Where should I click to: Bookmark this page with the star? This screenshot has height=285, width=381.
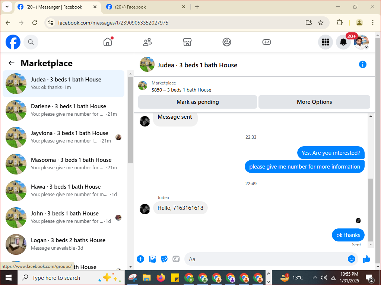point(321,23)
